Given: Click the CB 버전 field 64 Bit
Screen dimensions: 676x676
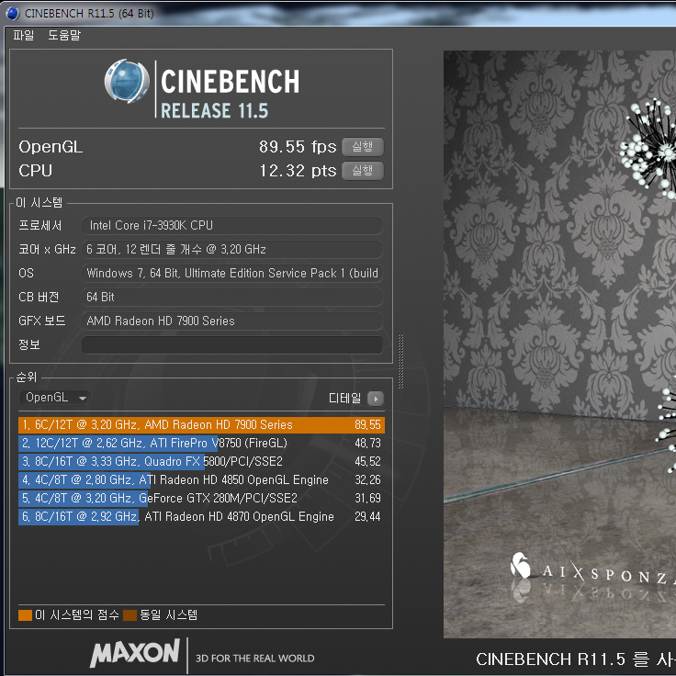Looking at the screenshot, I should click(x=232, y=297).
